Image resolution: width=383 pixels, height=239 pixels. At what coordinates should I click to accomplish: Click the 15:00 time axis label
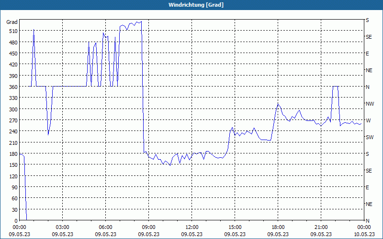[x=235, y=228]
